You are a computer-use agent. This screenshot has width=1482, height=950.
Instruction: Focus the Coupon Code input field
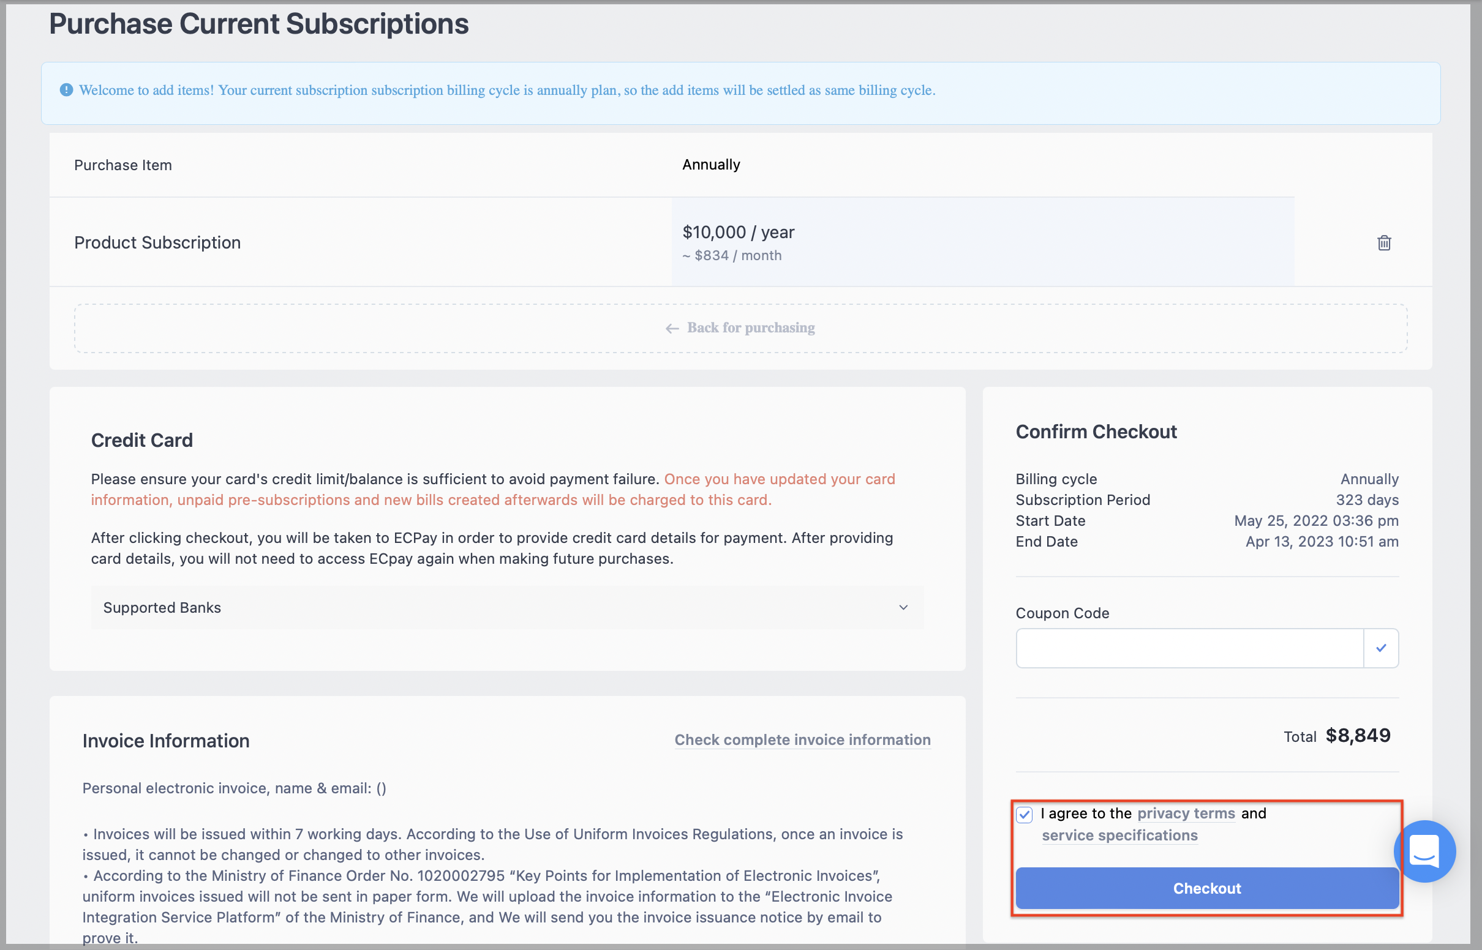point(1189,648)
